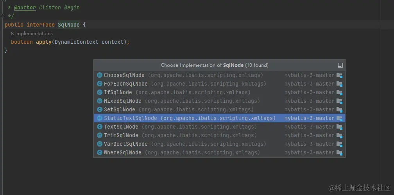Select WhereSqlNode implementation
Screen dimensions: 394x195
tap(219, 152)
